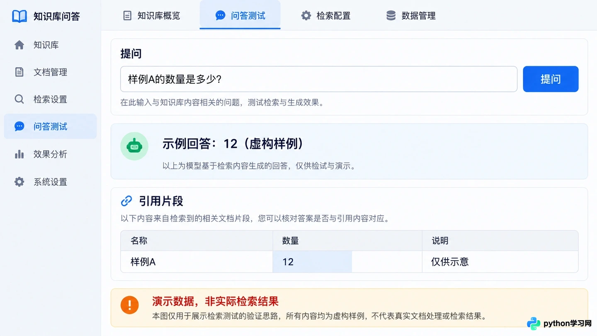The height and width of the screenshot is (336, 597).
Task: Click the 样例A table cell
Action: tap(197, 262)
